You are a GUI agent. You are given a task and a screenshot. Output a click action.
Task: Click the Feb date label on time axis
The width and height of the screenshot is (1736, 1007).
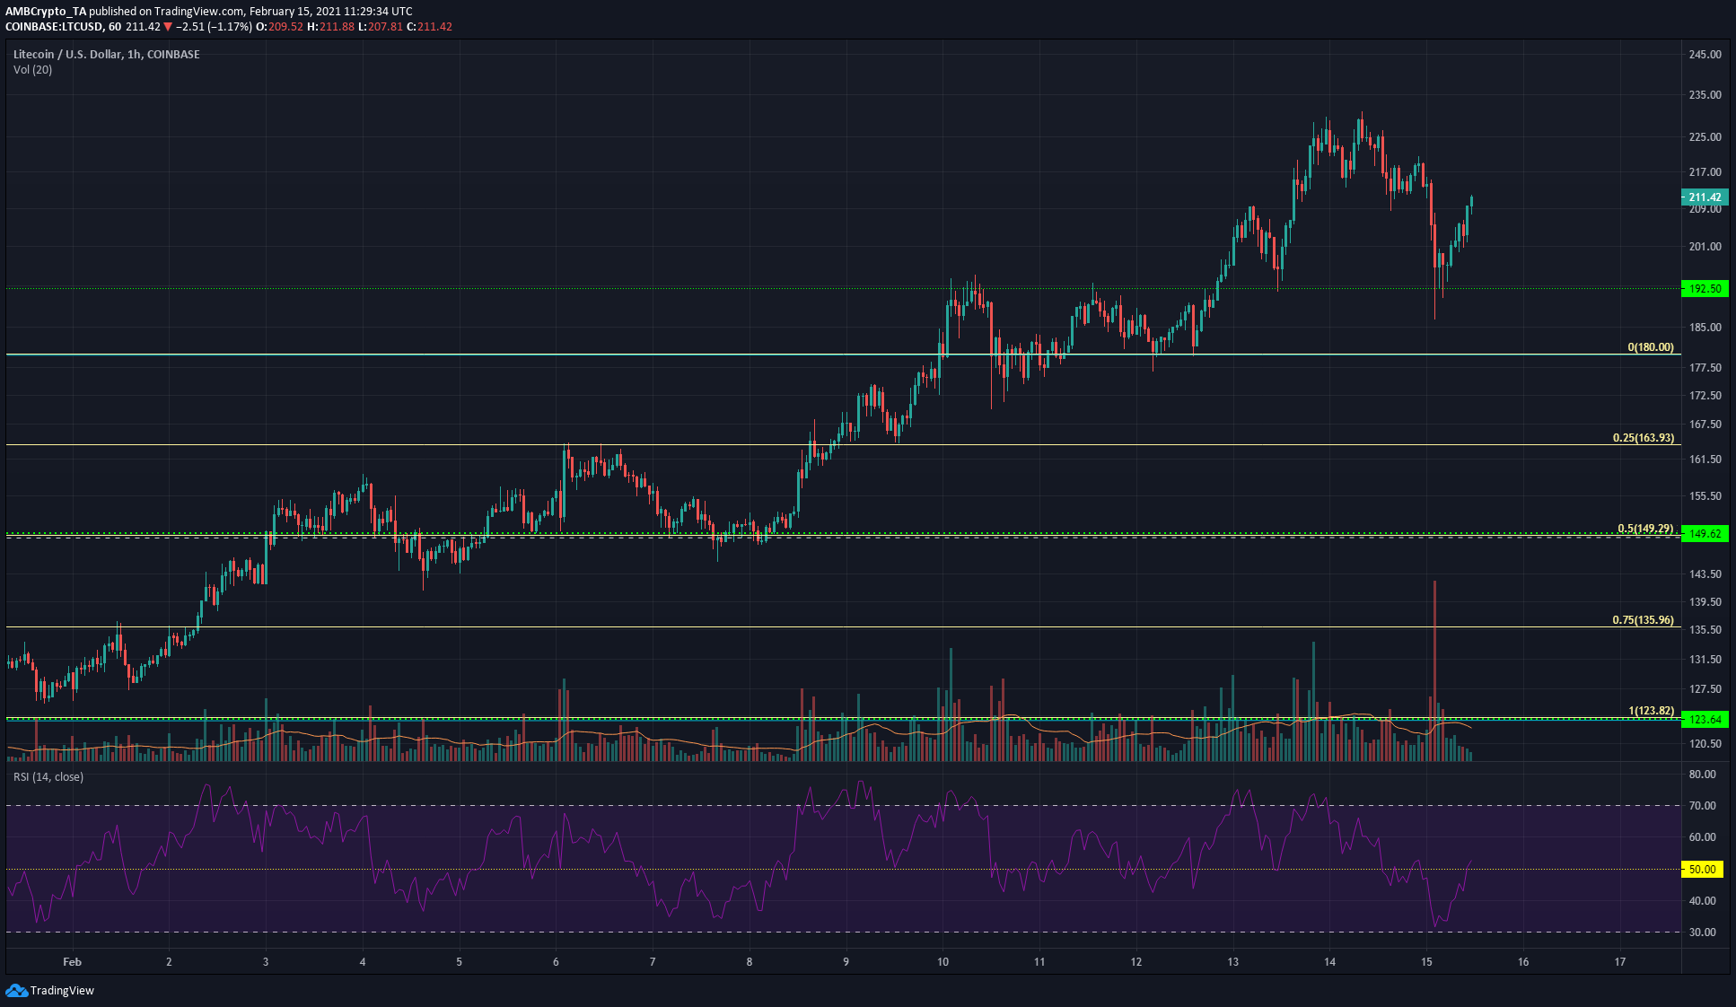point(72,962)
